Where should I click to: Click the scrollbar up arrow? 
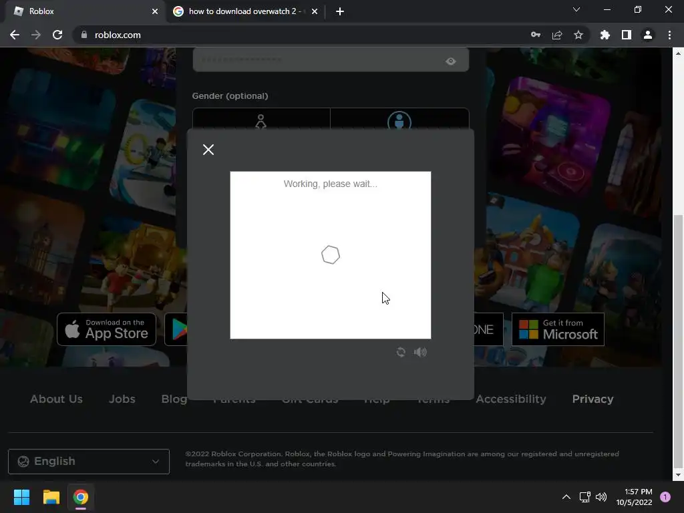tap(679, 53)
